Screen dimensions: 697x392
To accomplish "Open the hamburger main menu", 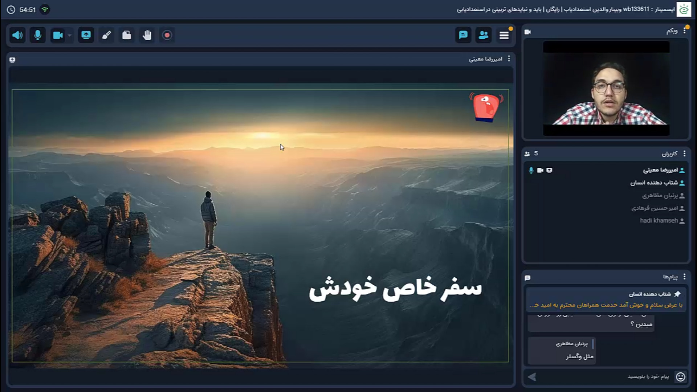I will [504, 35].
